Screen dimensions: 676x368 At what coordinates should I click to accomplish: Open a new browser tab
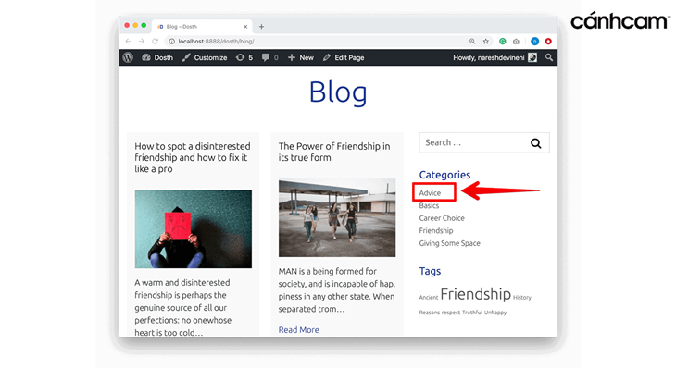[x=261, y=27]
